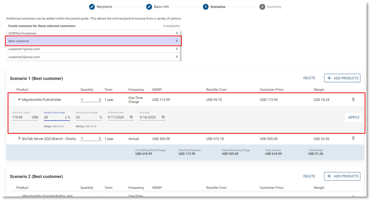Screen dimensions: 371x201
Task: Expand BizTalk Server 2020 Branch row
Action: (x=19, y=138)
